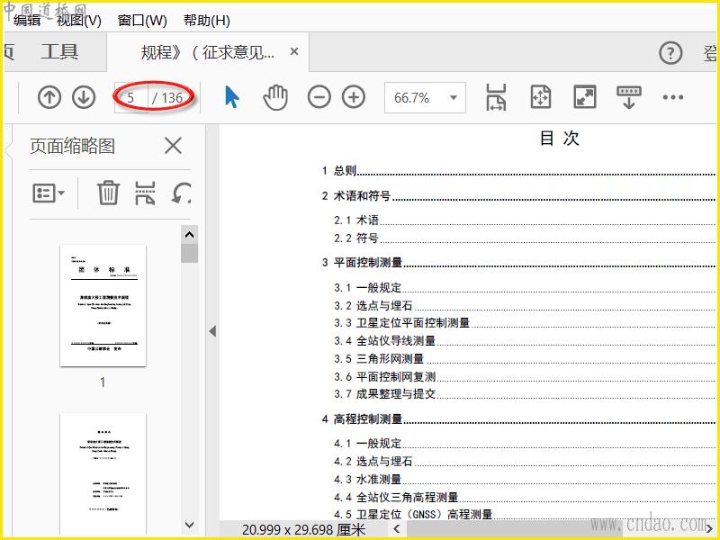This screenshot has height=540, width=720.
Task: Open TOC entry 3.3 卫星定位平面控制测量
Action: pos(525,323)
